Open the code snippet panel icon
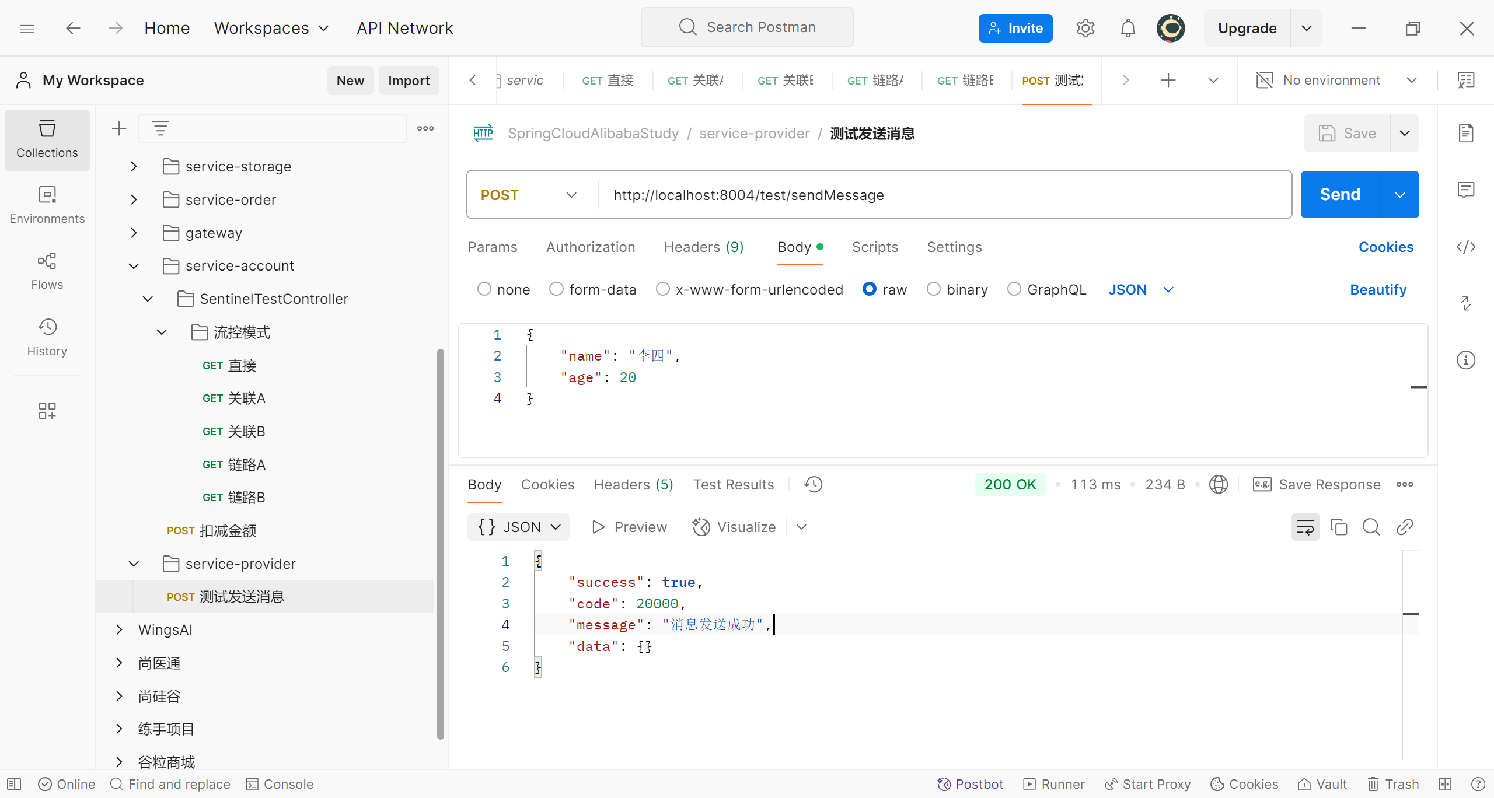The width and height of the screenshot is (1494, 798). coord(1465,247)
